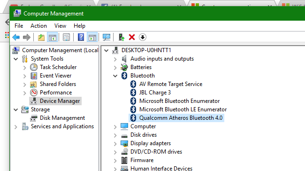Collapse the System Tools node
The image size is (305, 171).
coord(16,59)
